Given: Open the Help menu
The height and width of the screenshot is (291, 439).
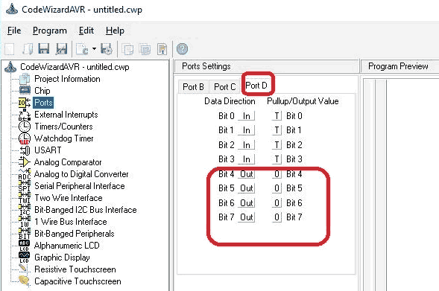Looking at the screenshot, I should pos(115,31).
